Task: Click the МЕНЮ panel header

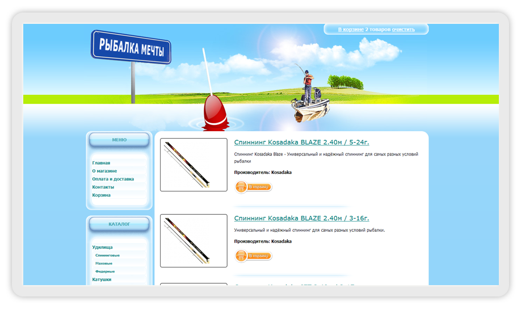Action: click(x=119, y=140)
